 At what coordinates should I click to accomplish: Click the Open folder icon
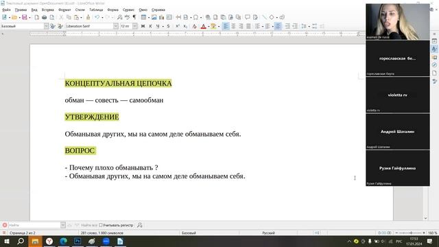tap(14, 17)
